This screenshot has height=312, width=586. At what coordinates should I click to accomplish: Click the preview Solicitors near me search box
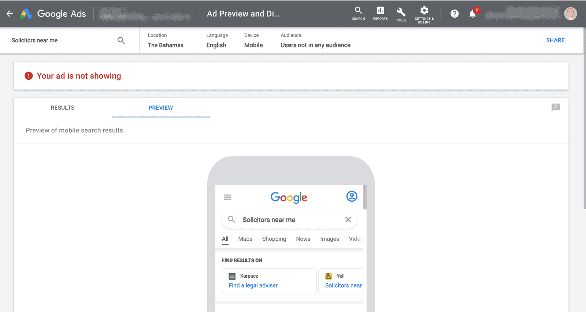click(x=289, y=219)
